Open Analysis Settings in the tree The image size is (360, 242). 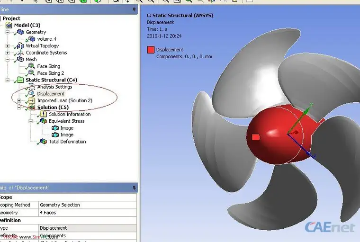[x=54, y=87]
